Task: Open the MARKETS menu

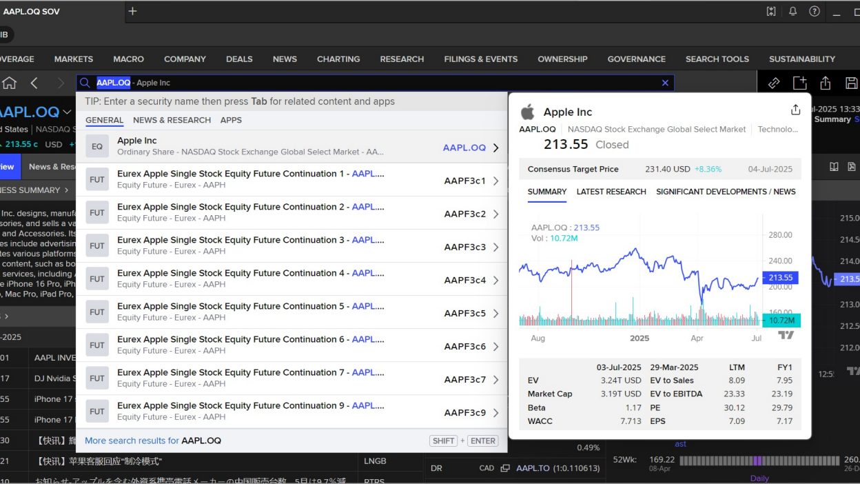Action: click(74, 59)
